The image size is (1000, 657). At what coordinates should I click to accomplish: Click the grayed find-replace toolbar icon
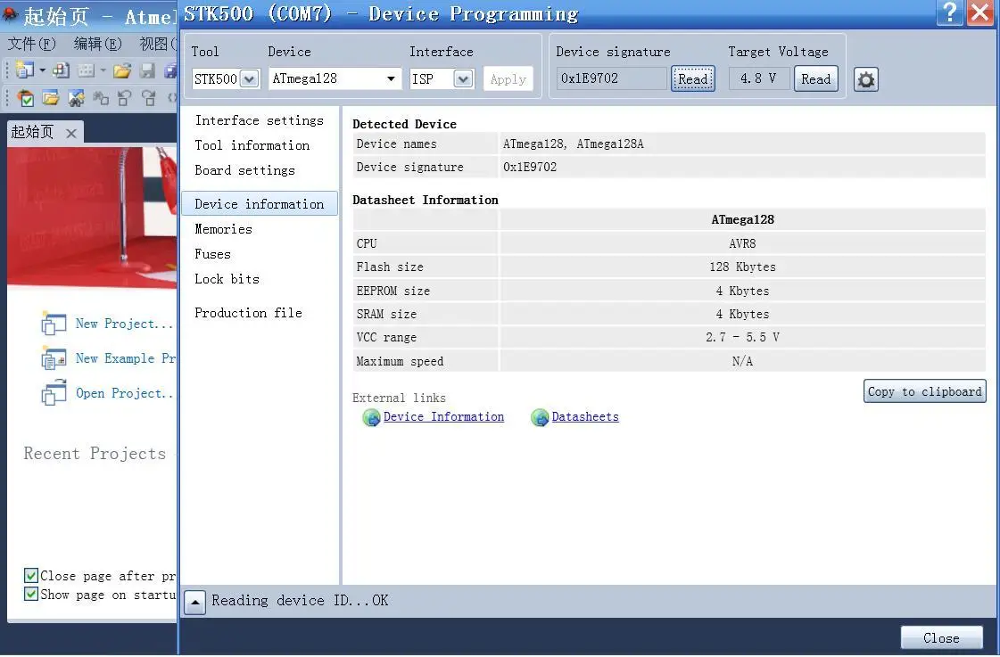point(101,97)
